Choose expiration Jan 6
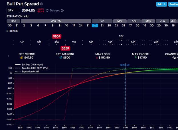The image size is (178, 130). 38,25
